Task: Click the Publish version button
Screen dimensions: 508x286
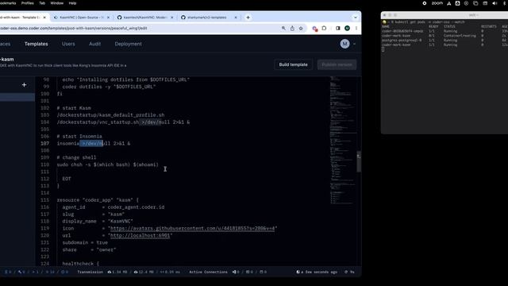Action: click(337, 64)
